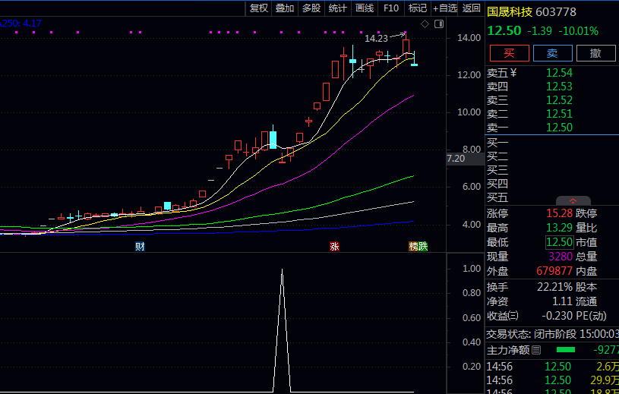Open F10 company information
The width and height of the screenshot is (619, 394).
click(391, 8)
